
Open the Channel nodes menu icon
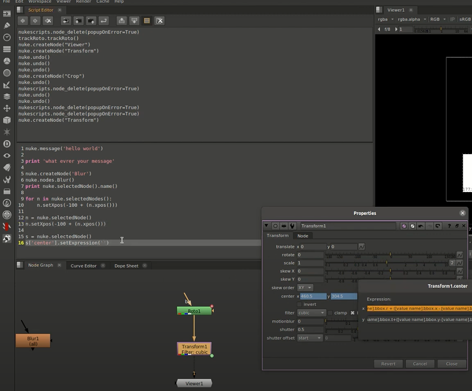pos(7,49)
